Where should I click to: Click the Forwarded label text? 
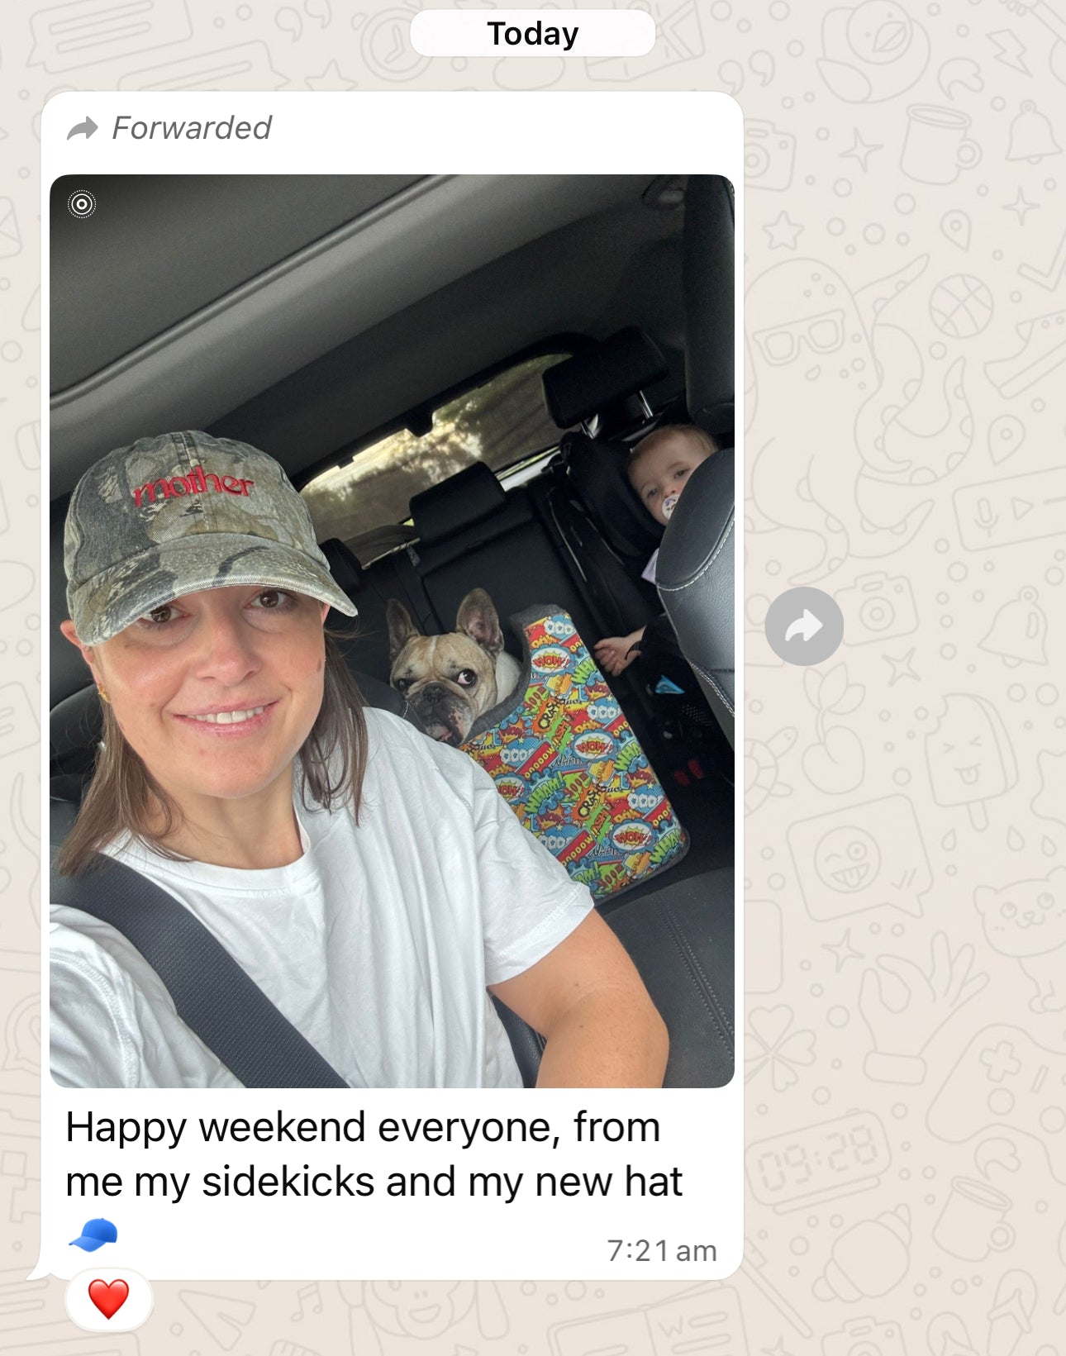[x=192, y=128]
